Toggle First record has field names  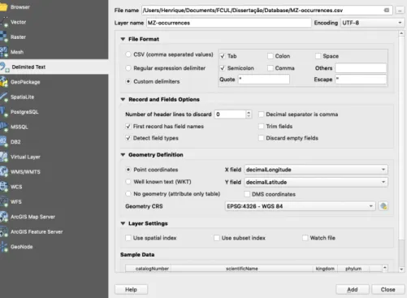pyautogui.click(x=128, y=127)
